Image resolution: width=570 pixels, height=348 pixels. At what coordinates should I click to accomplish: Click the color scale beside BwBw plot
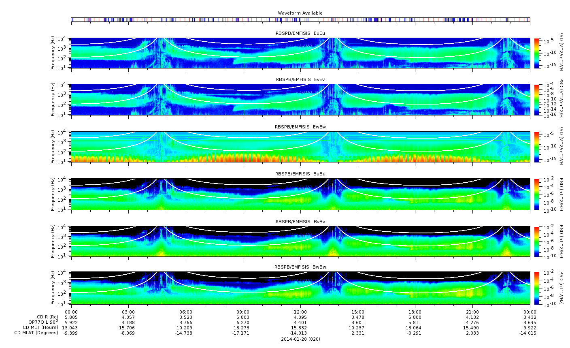537,288
